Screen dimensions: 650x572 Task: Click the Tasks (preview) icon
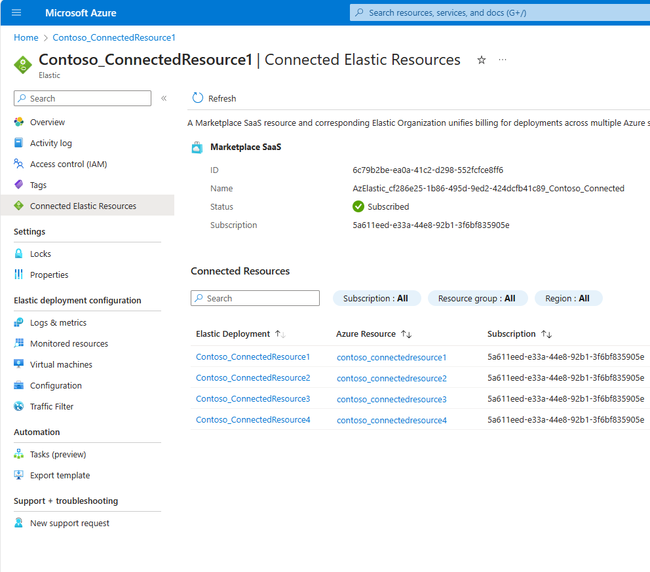tap(18, 454)
